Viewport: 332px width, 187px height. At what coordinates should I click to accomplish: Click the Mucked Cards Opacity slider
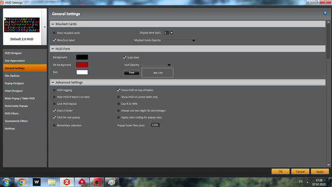tap(179, 40)
